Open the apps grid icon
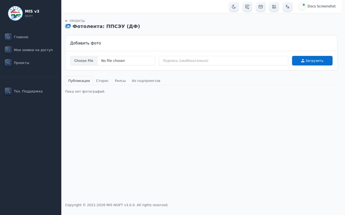This screenshot has width=345, height=215. point(274,7)
